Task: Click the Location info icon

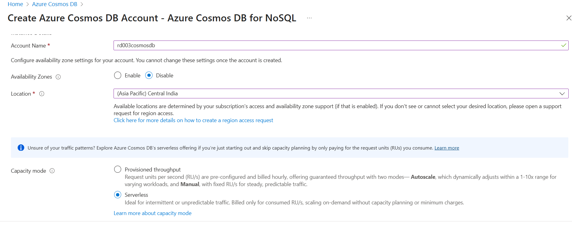Action: (x=42, y=94)
